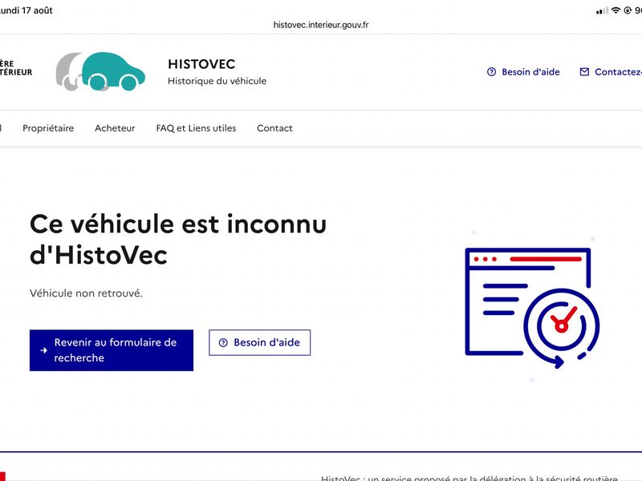Click the orientation lock status icon

click(x=628, y=10)
